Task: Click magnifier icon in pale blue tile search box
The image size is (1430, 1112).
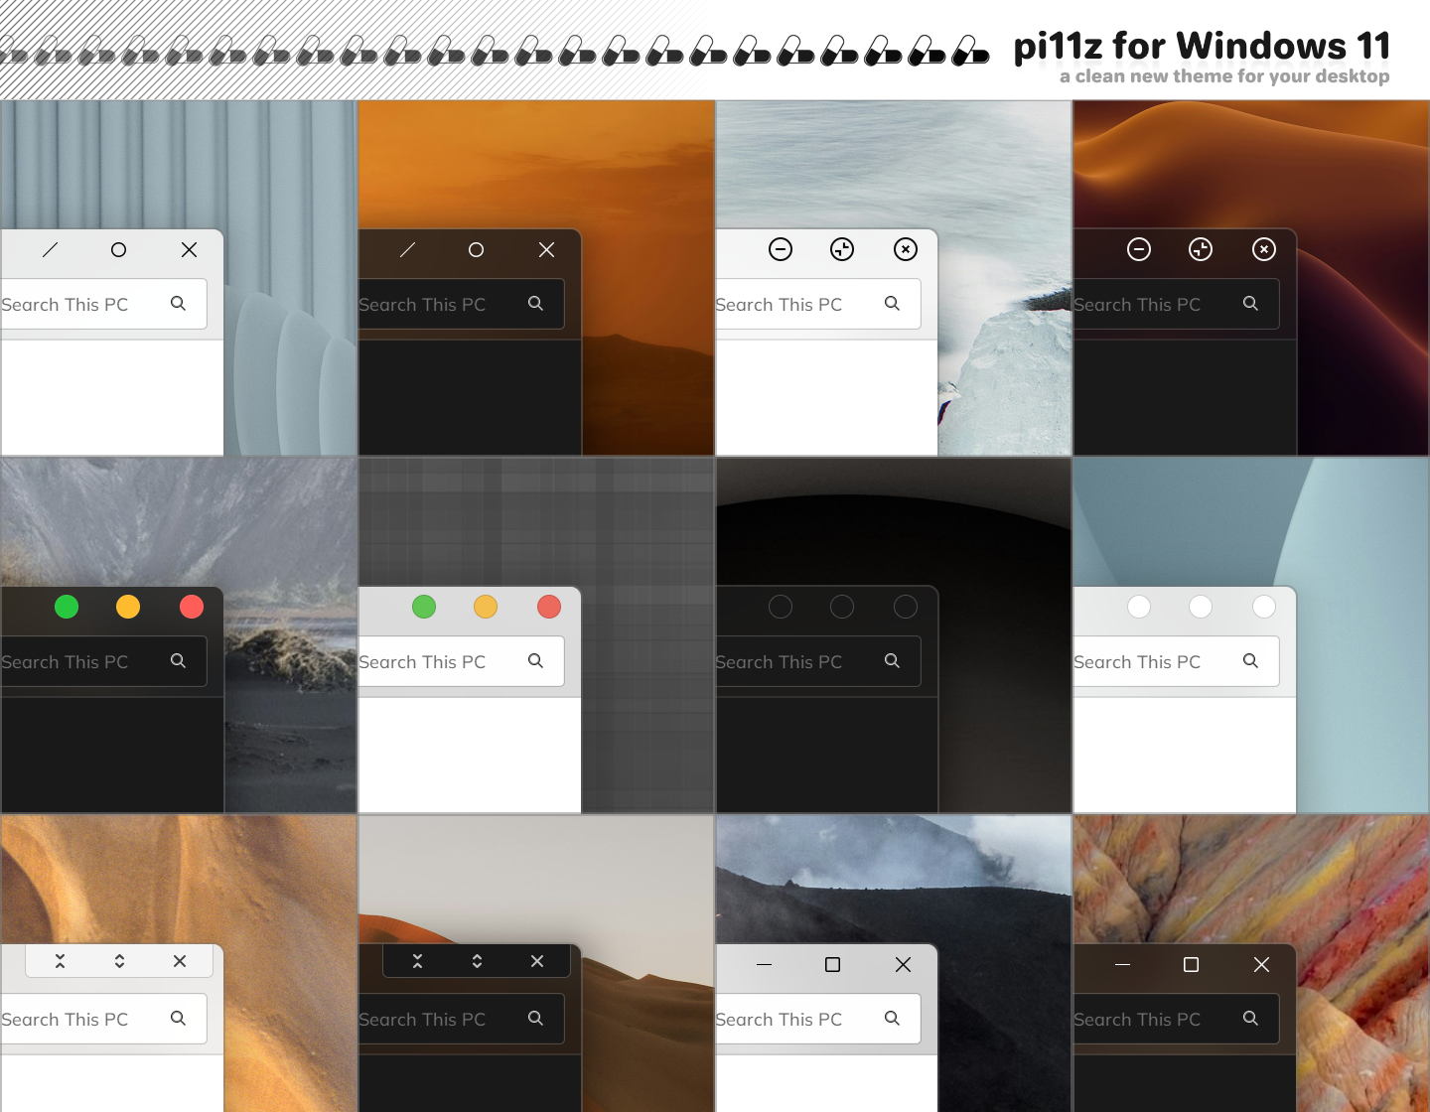Action: click(1250, 661)
